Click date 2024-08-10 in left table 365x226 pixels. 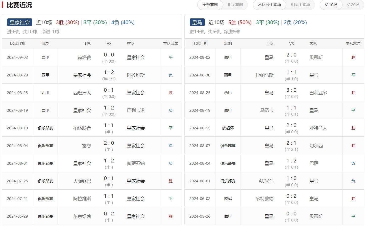pos(17,128)
